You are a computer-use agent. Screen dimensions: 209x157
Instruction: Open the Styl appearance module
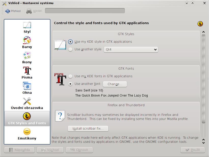coord(27,27)
